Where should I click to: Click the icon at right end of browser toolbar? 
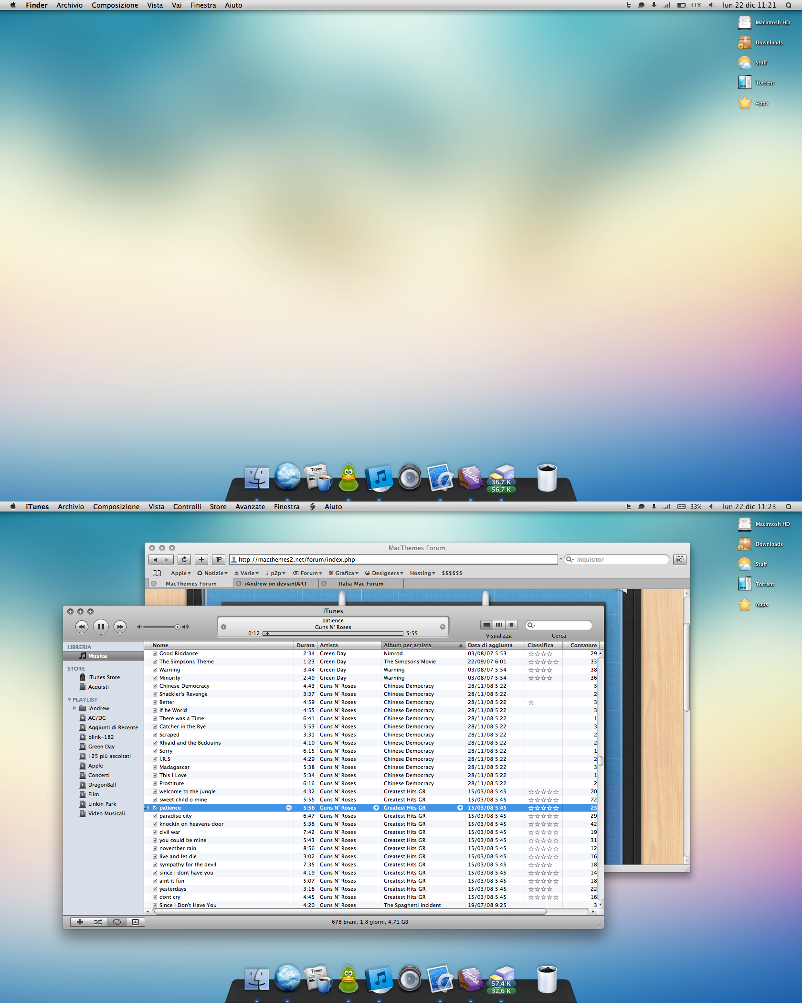pyautogui.click(x=680, y=559)
